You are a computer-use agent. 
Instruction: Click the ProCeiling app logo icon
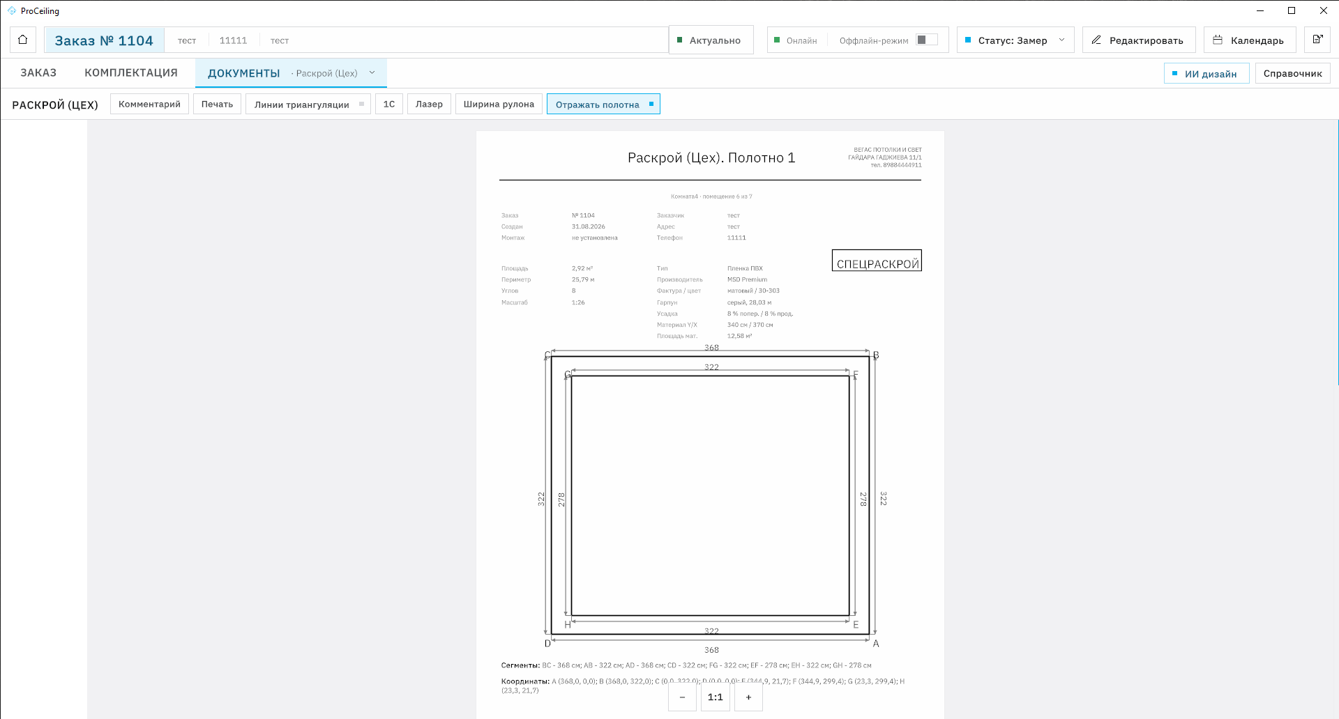12,10
